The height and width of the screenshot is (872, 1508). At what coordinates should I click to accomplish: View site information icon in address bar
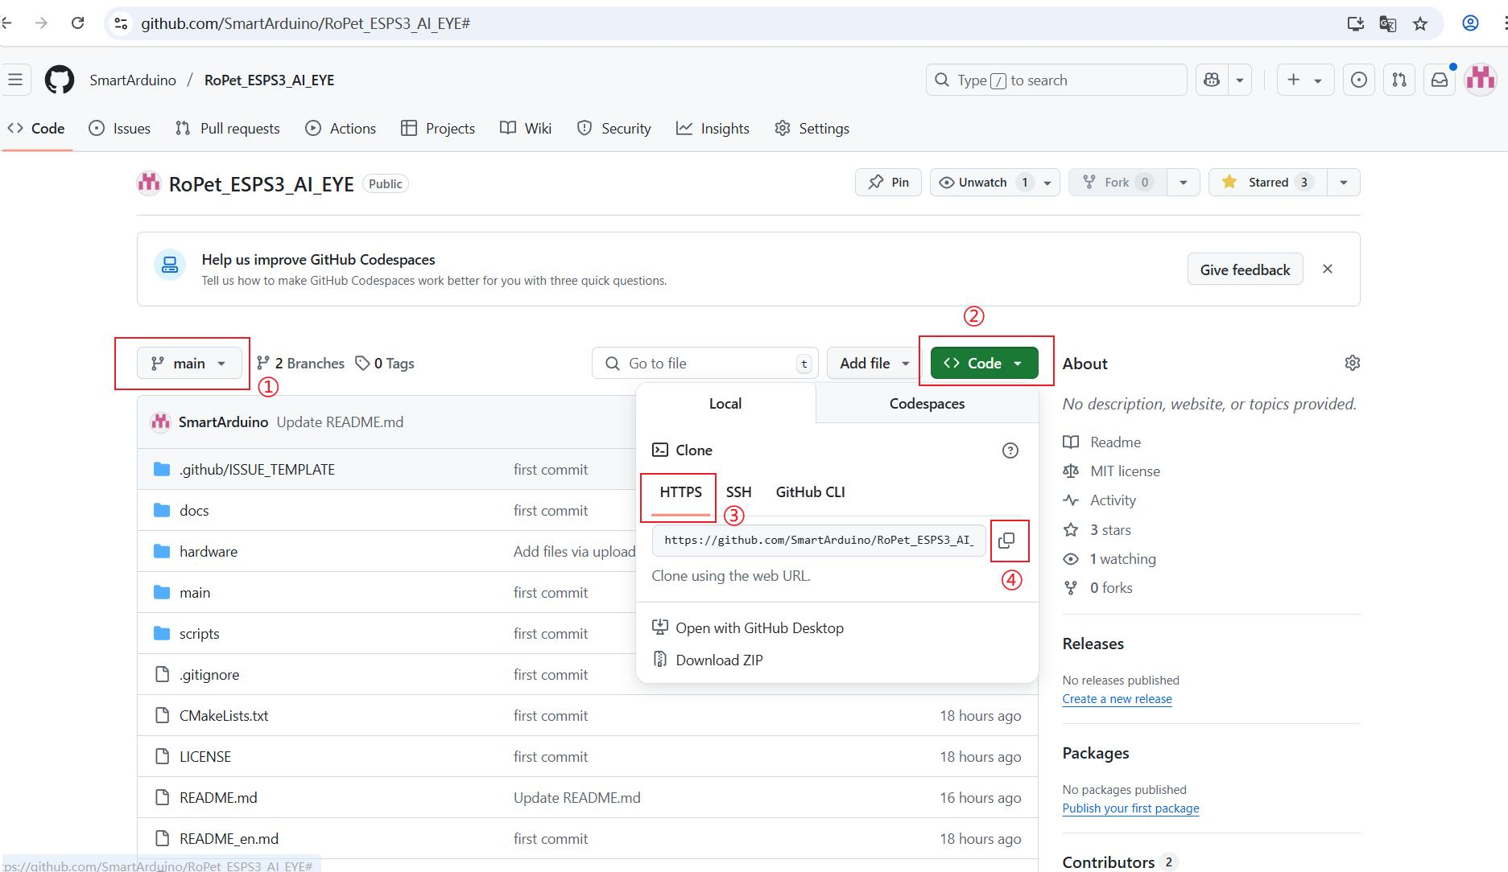tap(121, 23)
